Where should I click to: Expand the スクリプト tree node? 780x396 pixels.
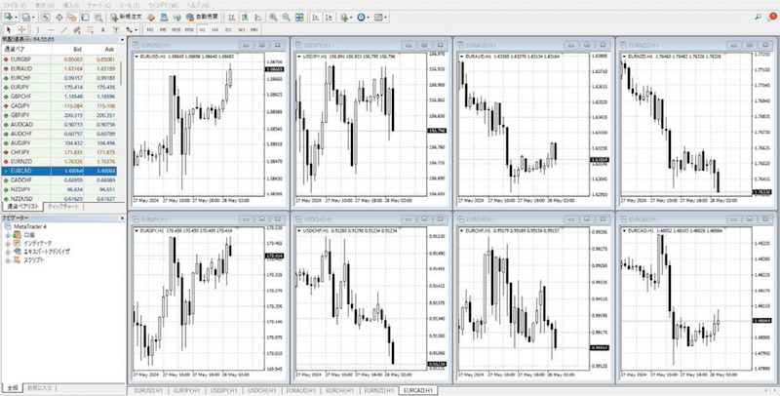click(8, 260)
